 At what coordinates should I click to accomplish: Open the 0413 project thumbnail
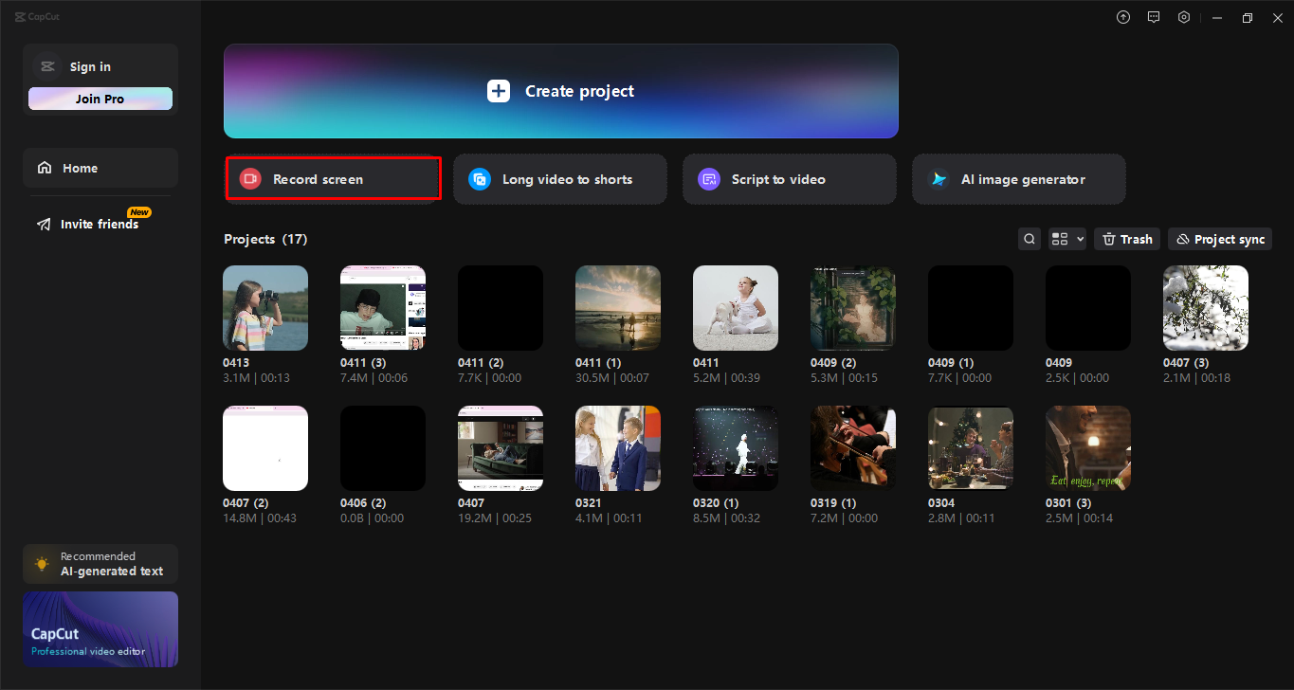point(265,308)
